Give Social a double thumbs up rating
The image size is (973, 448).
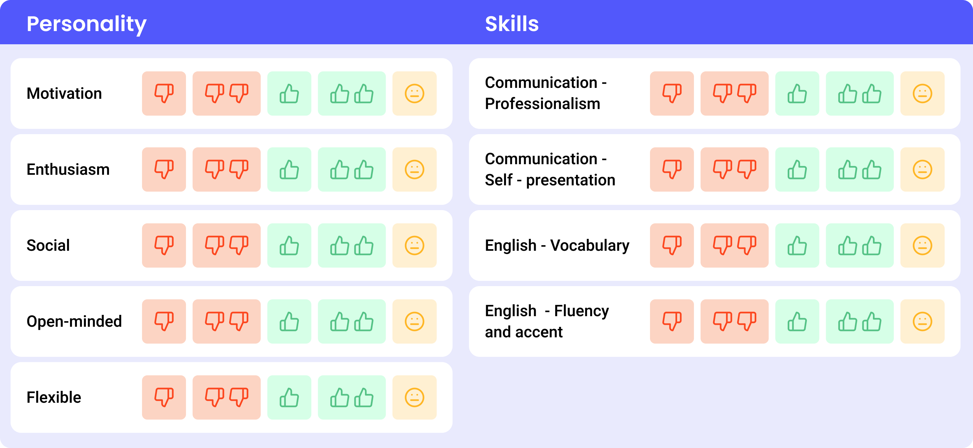tap(352, 245)
